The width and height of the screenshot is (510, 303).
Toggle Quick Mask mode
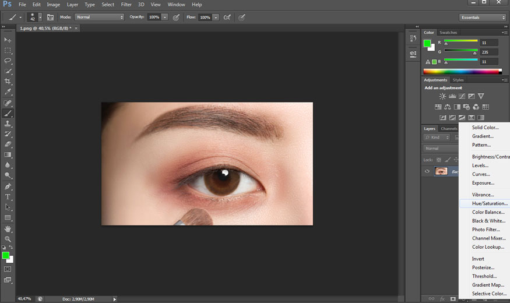pos(8,269)
